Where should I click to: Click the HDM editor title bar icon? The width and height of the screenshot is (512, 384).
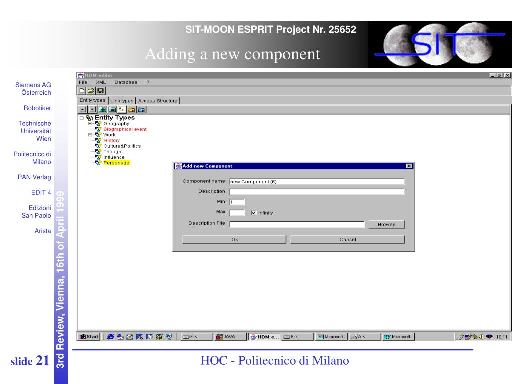click(x=80, y=75)
